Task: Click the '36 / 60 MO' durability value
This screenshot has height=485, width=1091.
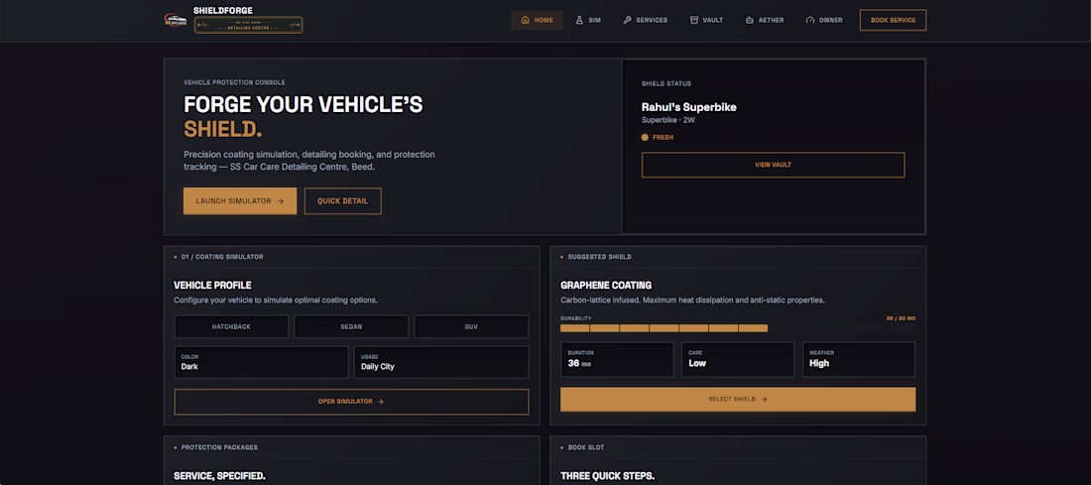Action: pos(901,318)
